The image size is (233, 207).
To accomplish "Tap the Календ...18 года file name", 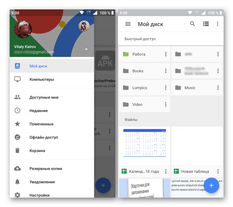I will (144, 171).
